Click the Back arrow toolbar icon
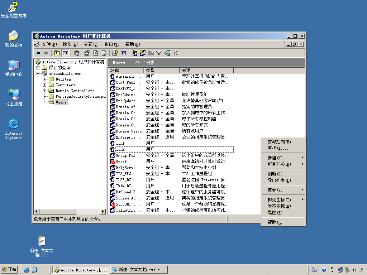 (x=38, y=53)
